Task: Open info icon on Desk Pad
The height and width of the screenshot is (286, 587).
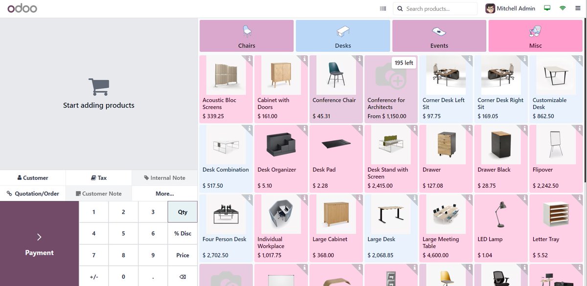Action: [x=360, y=128]
